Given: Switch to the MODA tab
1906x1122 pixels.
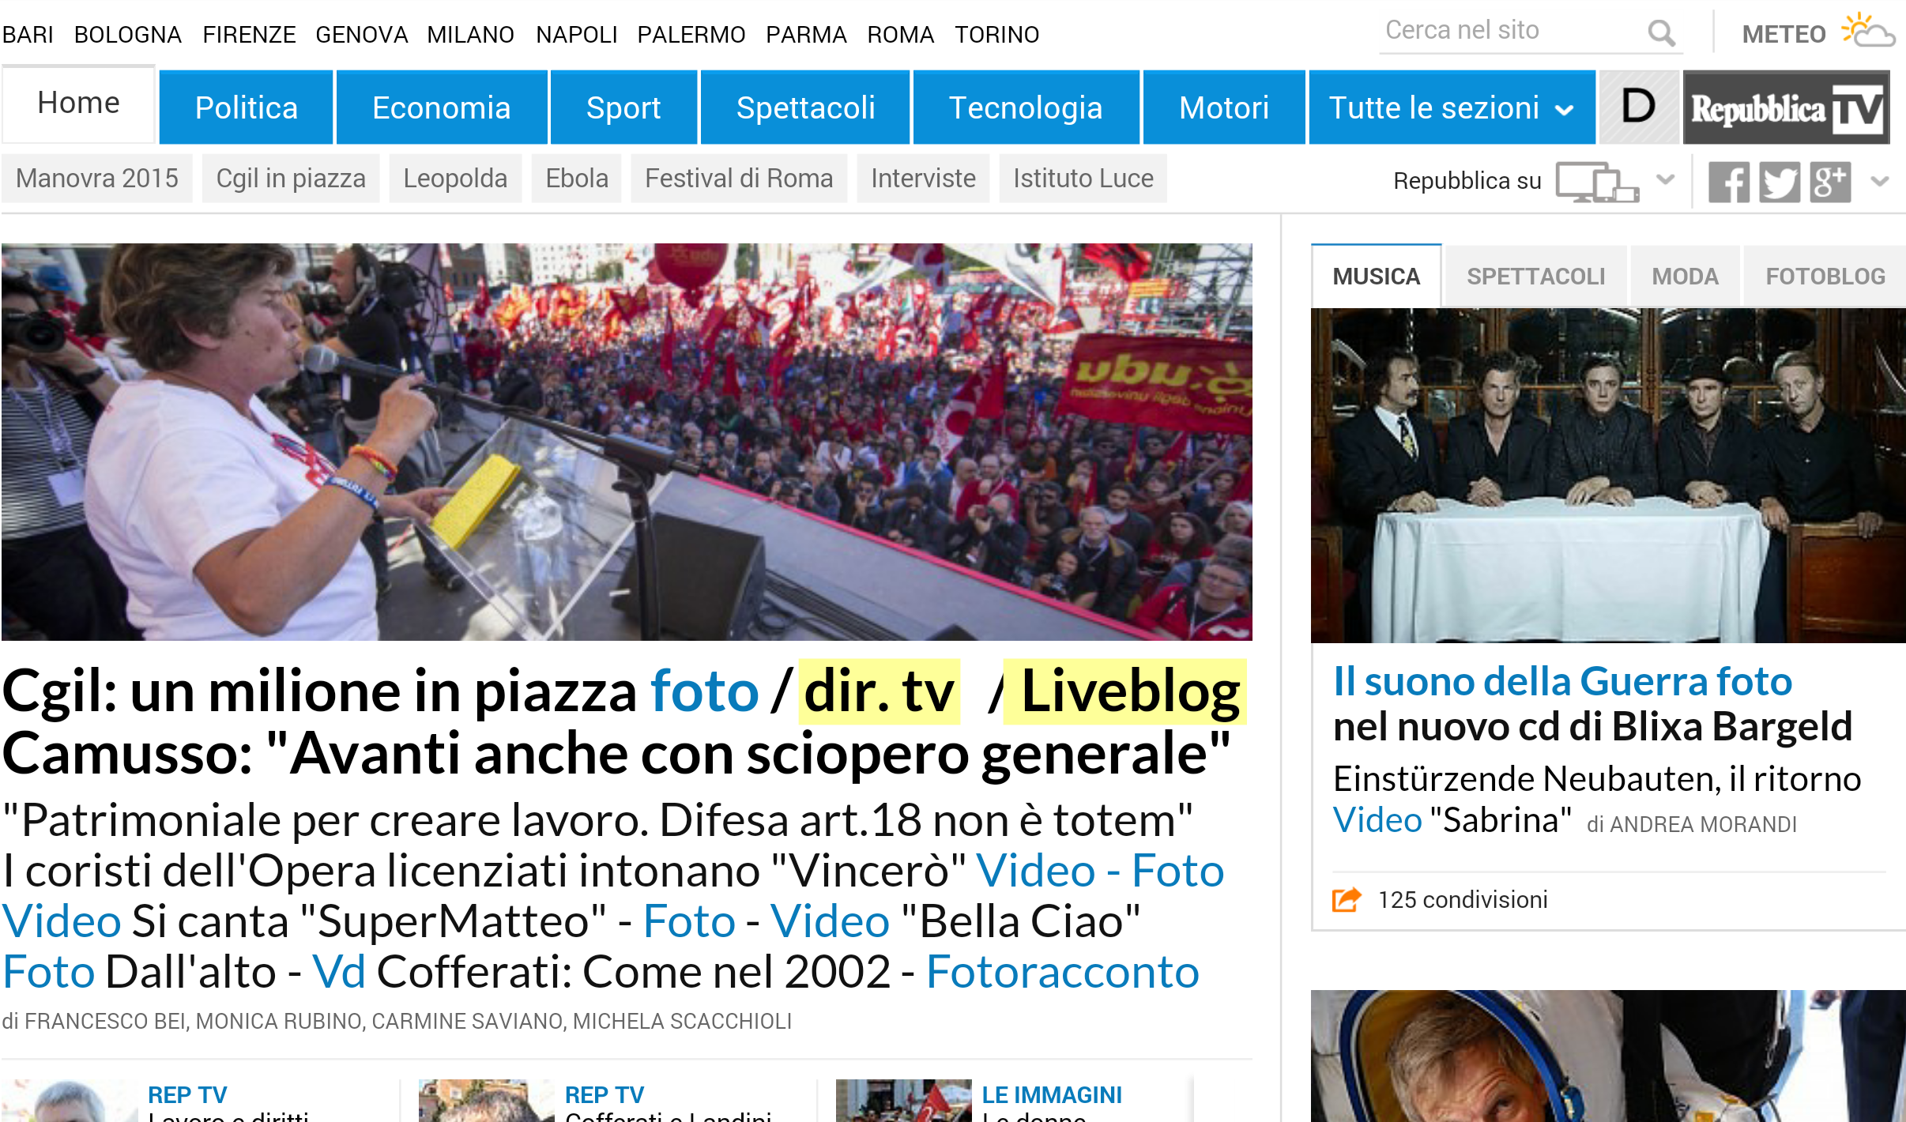Looking at the screenshot, I should [x=1685, y=277].
